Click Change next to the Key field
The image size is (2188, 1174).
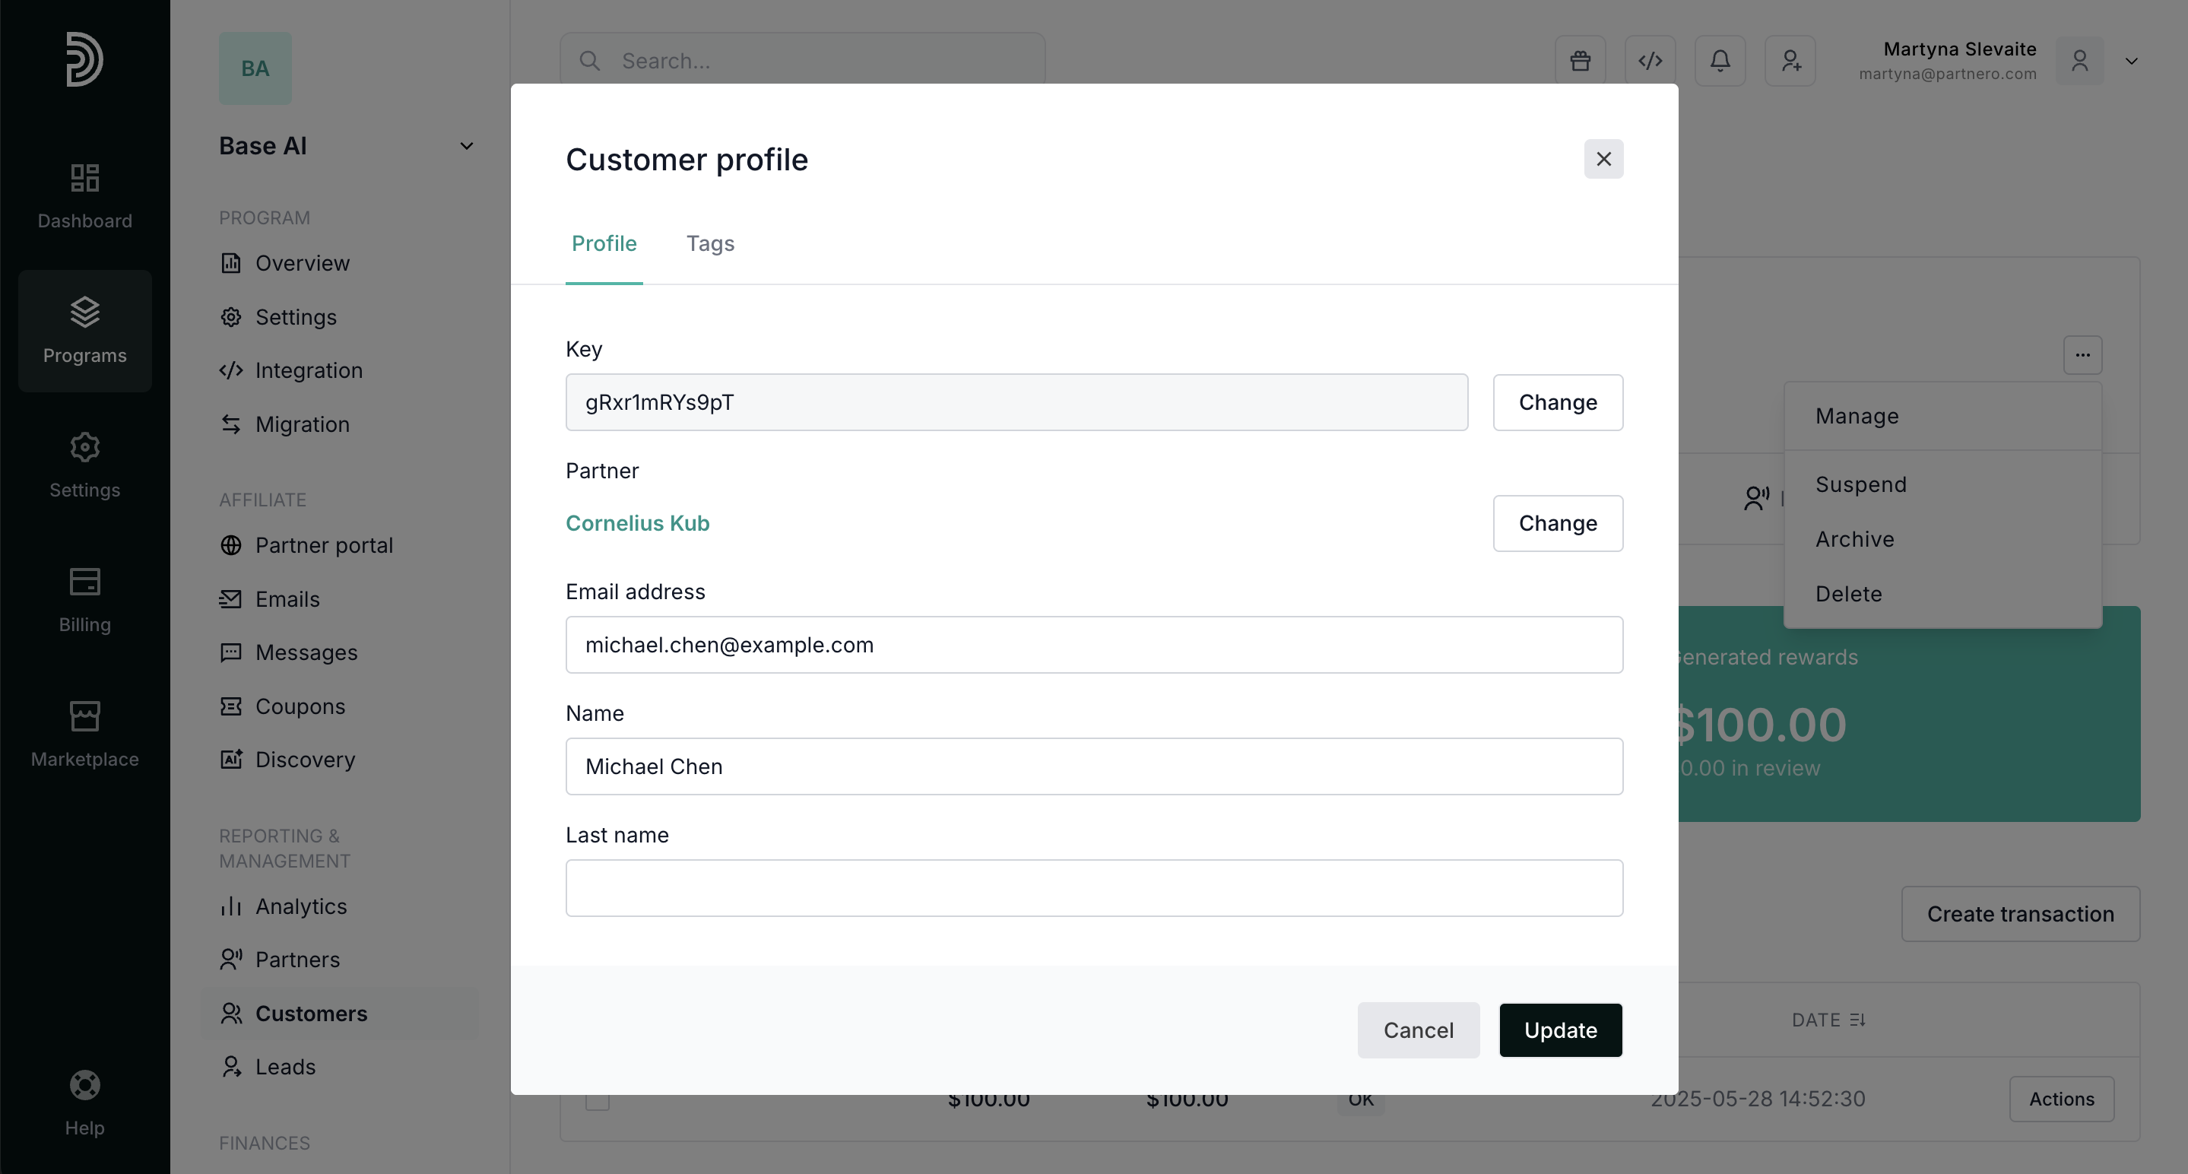1557,403
